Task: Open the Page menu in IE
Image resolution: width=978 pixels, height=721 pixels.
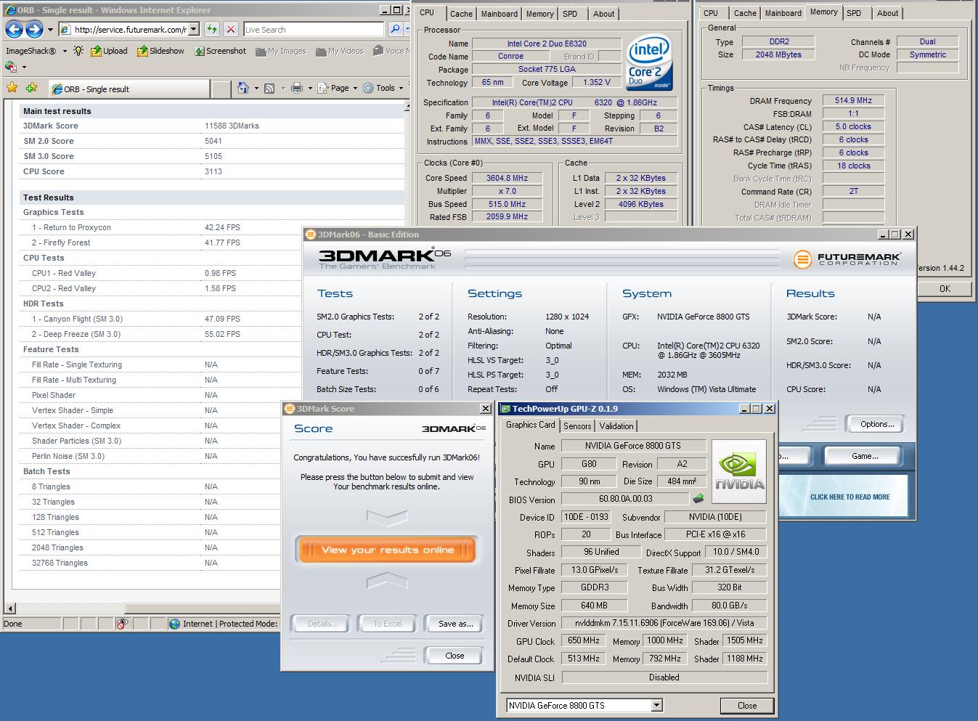Action: tap(338, 88)
